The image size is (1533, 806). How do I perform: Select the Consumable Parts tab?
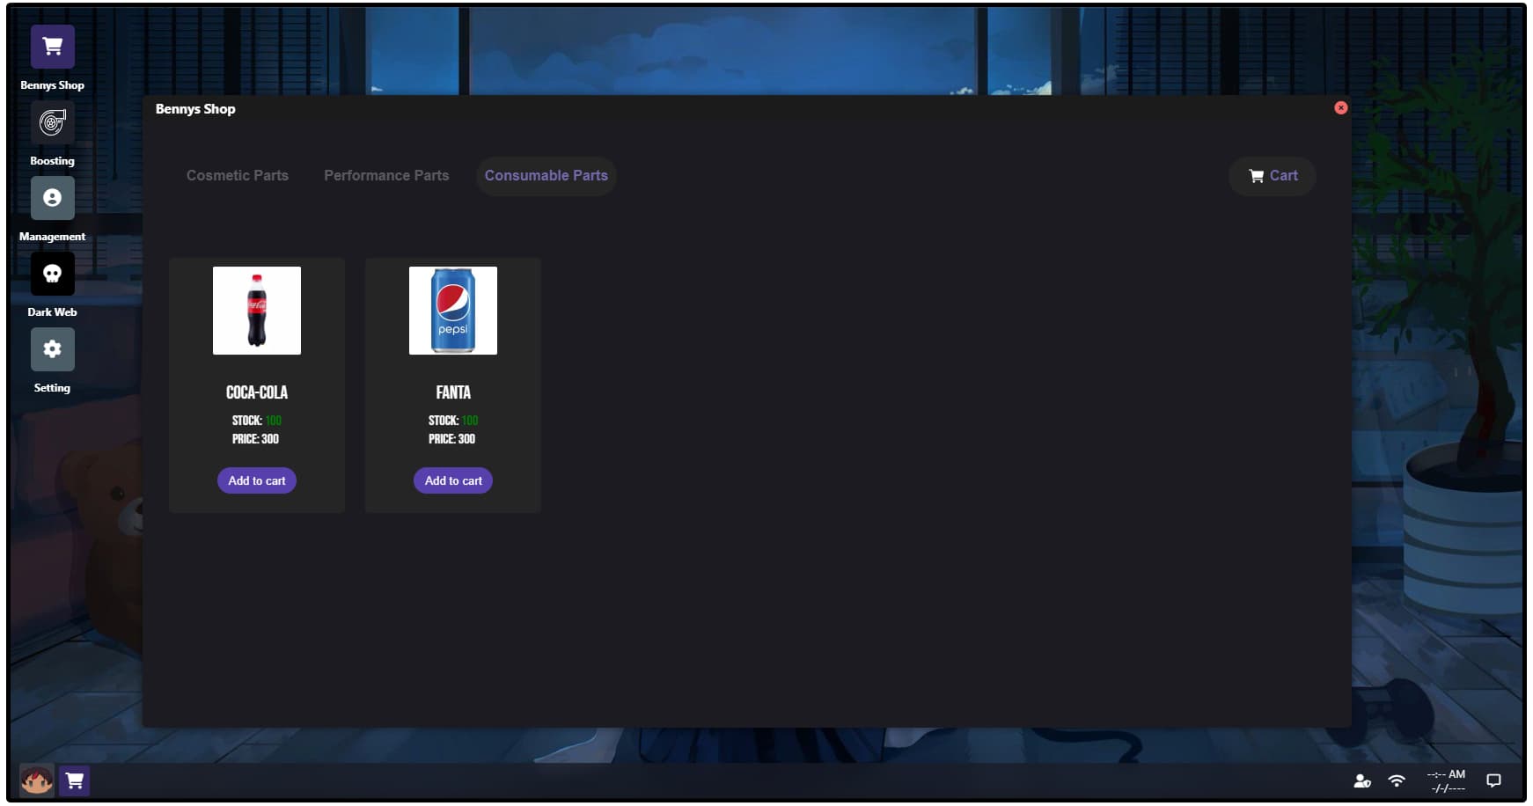546,176
